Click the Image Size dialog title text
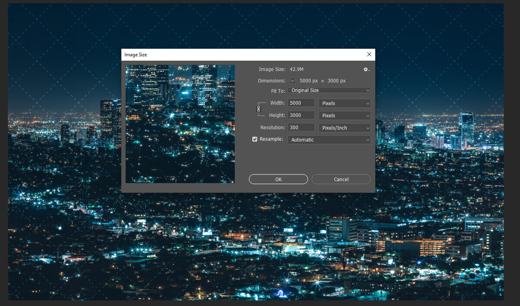This screenshot has height=306, width=520. coord(136,55)
